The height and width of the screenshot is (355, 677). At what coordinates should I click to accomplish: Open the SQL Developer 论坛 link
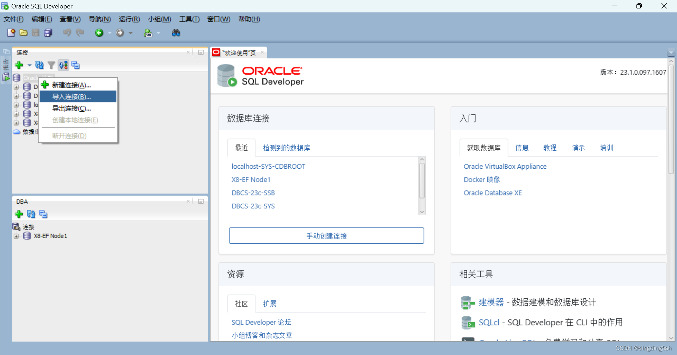(261, 322)
